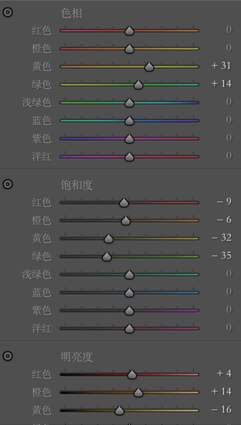Click the 黄色 saturation slider handle

(109, 238)
